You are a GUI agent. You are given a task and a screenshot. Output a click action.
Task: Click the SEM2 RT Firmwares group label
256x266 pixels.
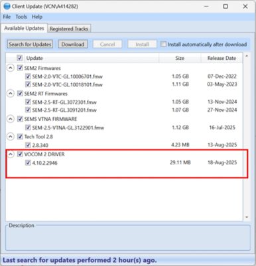pyautogui.click(x=46, y=94)
